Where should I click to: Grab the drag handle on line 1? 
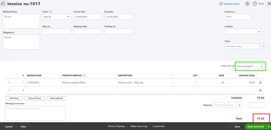point(9,83)
